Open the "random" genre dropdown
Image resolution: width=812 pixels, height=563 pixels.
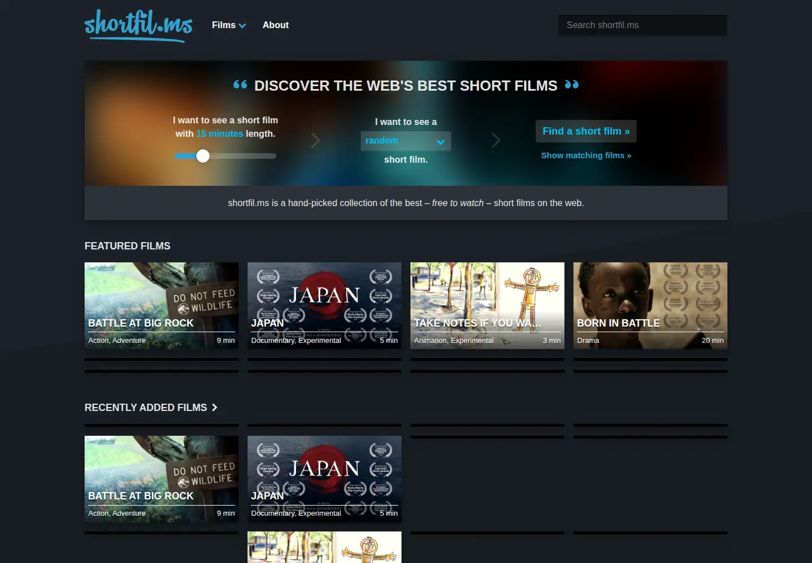406,141
